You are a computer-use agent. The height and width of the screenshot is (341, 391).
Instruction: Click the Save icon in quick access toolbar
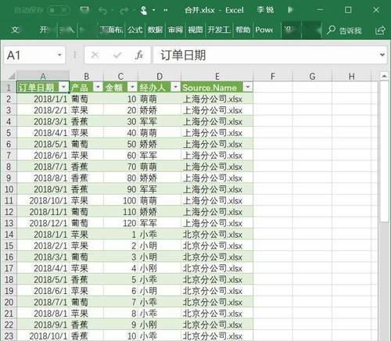84,10
